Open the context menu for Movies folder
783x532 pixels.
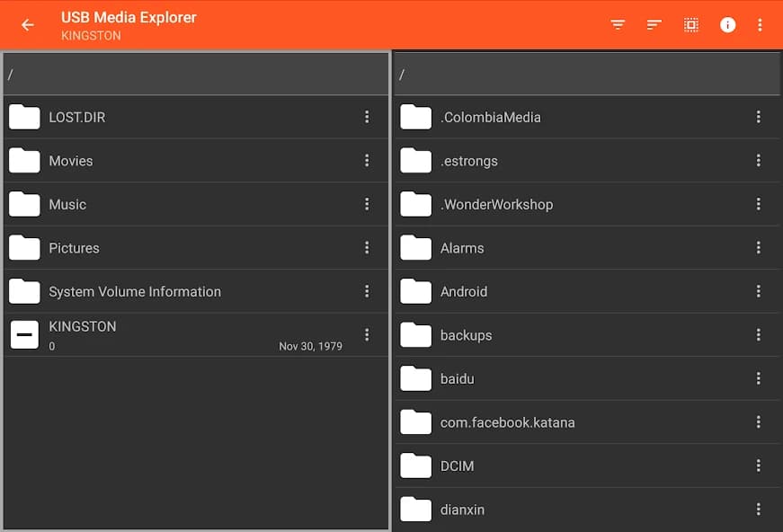pos(367,160)
